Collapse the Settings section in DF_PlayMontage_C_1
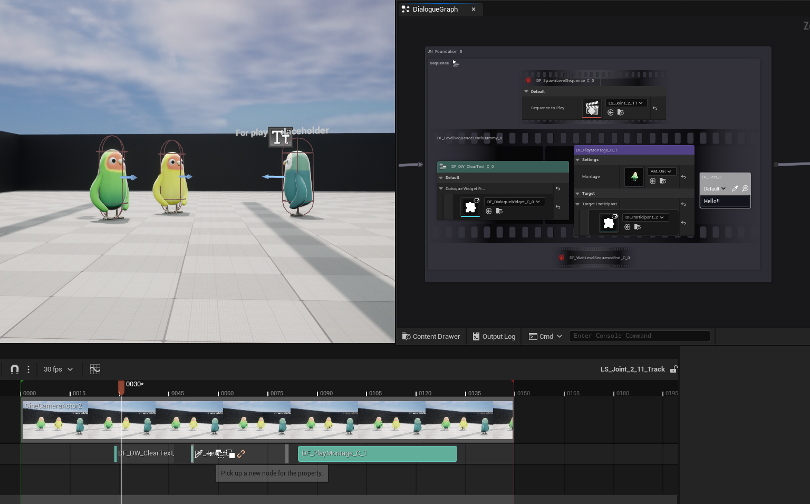The image size is (810, 504). click(578, 160)
